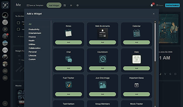
Task: Open the dashboard layout grid icon
Action: 65,5
